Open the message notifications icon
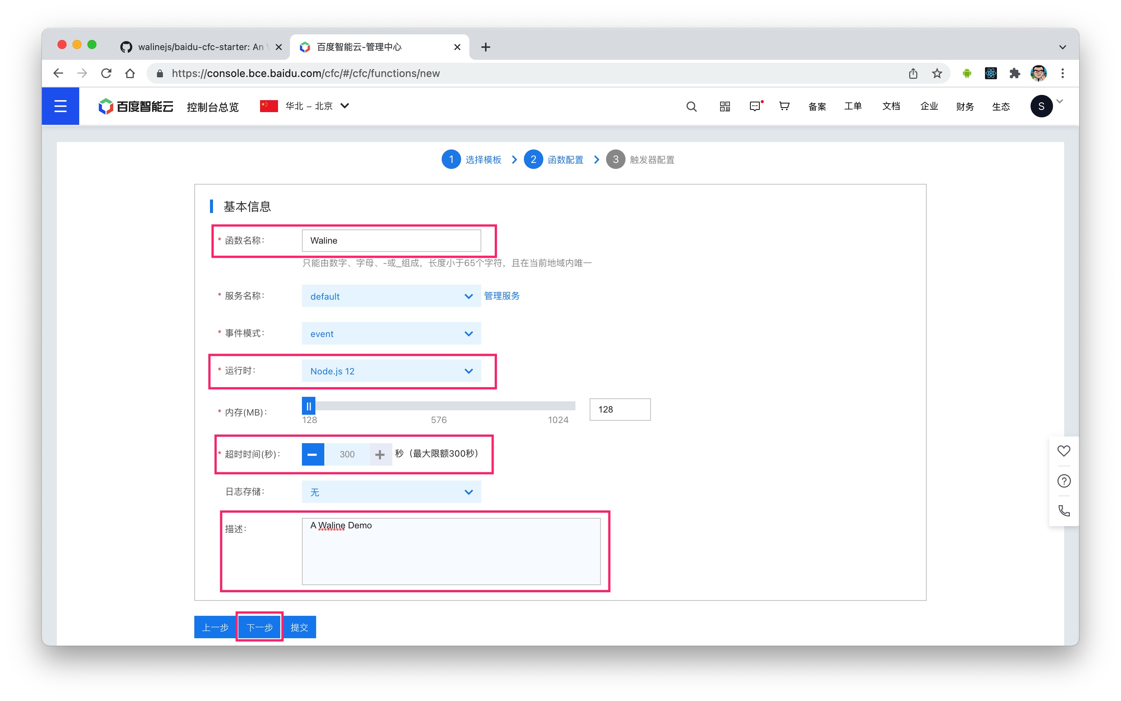Viewport: 1121px width, 701px height. 755,106
